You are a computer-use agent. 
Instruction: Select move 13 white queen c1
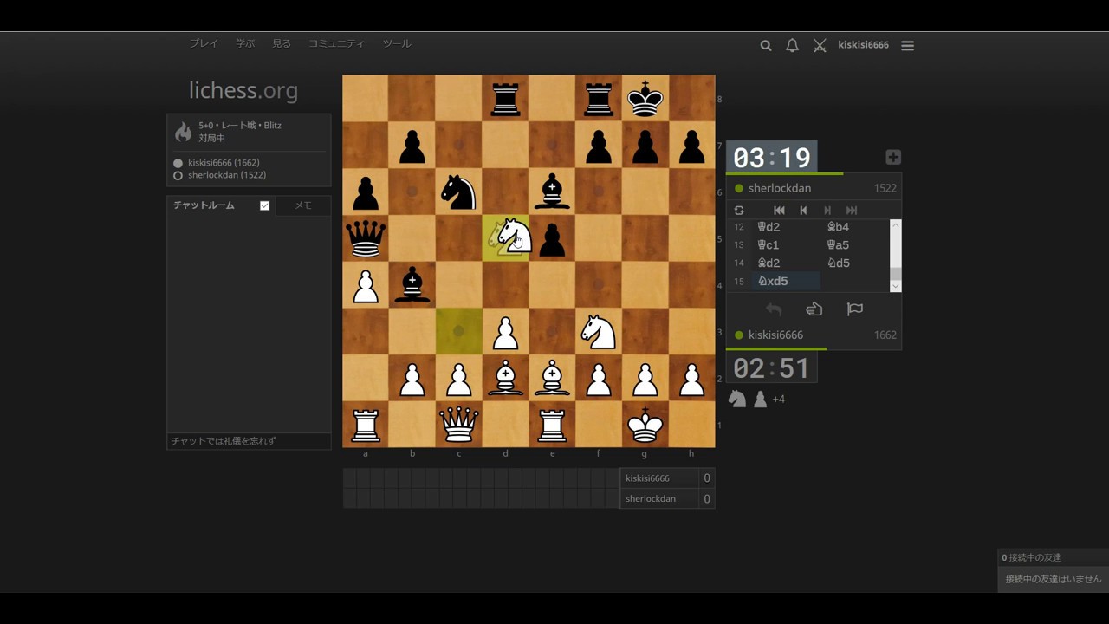pos(786,245)
